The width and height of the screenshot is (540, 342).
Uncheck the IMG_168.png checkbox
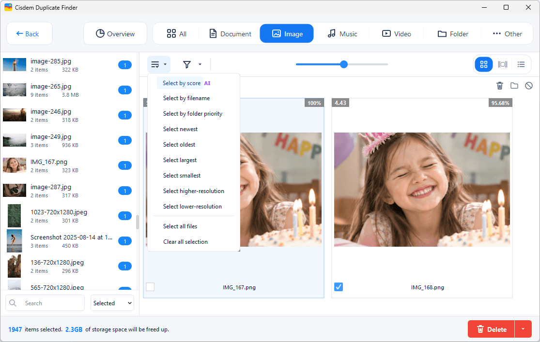point(339,287)
